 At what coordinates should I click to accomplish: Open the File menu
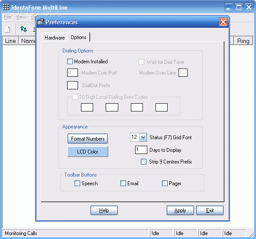[x=7, y=17]
